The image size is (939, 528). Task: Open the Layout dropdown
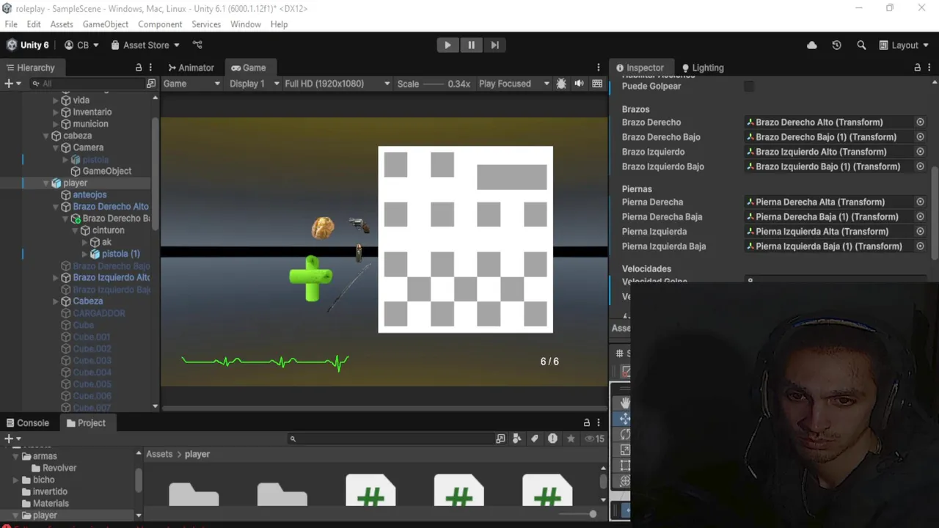(904, 45)
